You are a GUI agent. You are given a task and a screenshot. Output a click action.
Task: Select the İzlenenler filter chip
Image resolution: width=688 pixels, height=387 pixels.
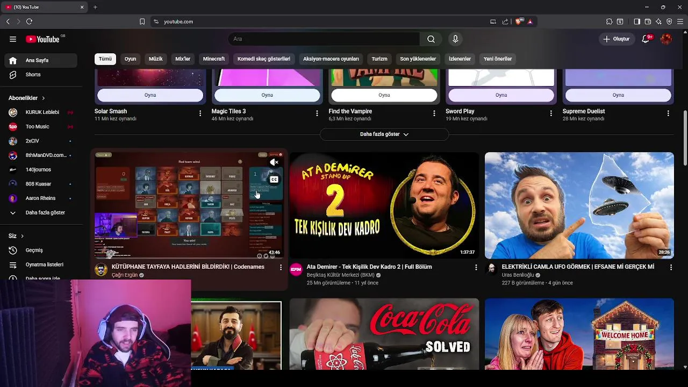pyautogui.click(x=460, y=59)
